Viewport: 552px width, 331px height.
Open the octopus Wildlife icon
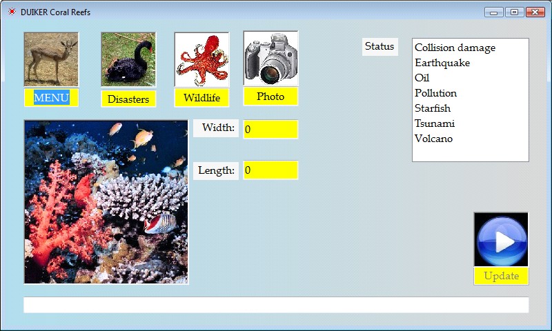pos(201,59)
